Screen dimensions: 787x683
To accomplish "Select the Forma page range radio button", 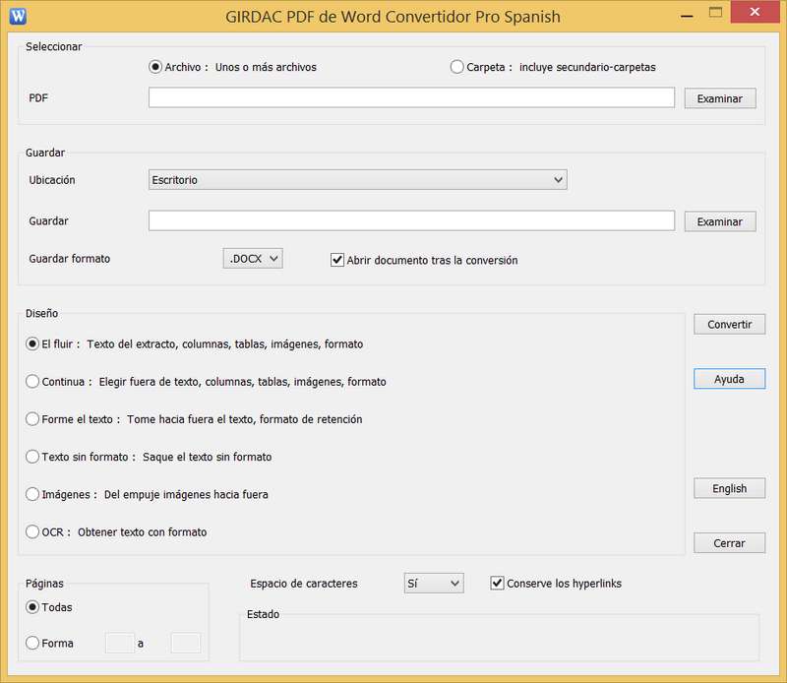I will tap(33, 643).
